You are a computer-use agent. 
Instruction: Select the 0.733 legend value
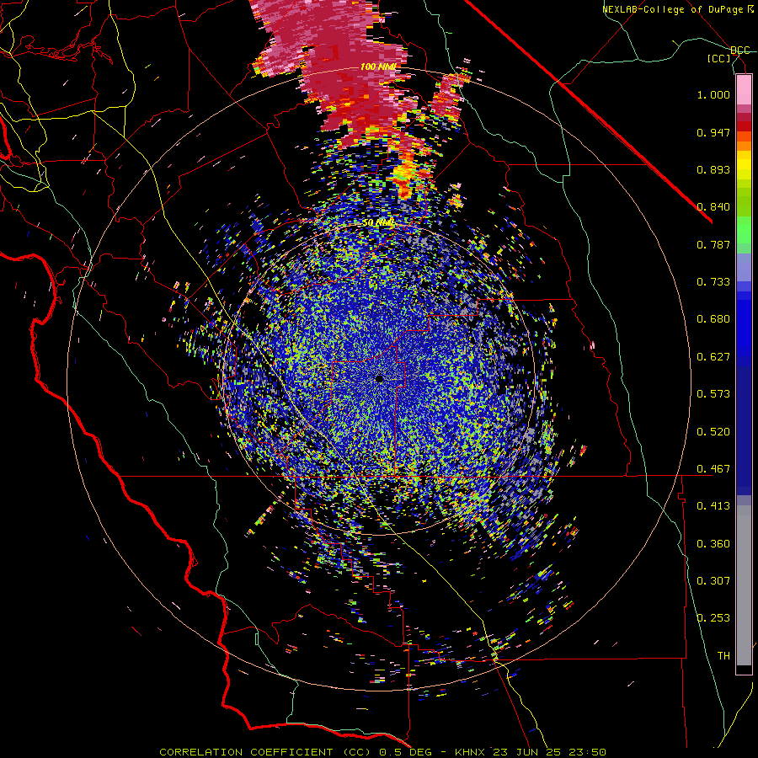pyautogui.click(x=713, y=282)
